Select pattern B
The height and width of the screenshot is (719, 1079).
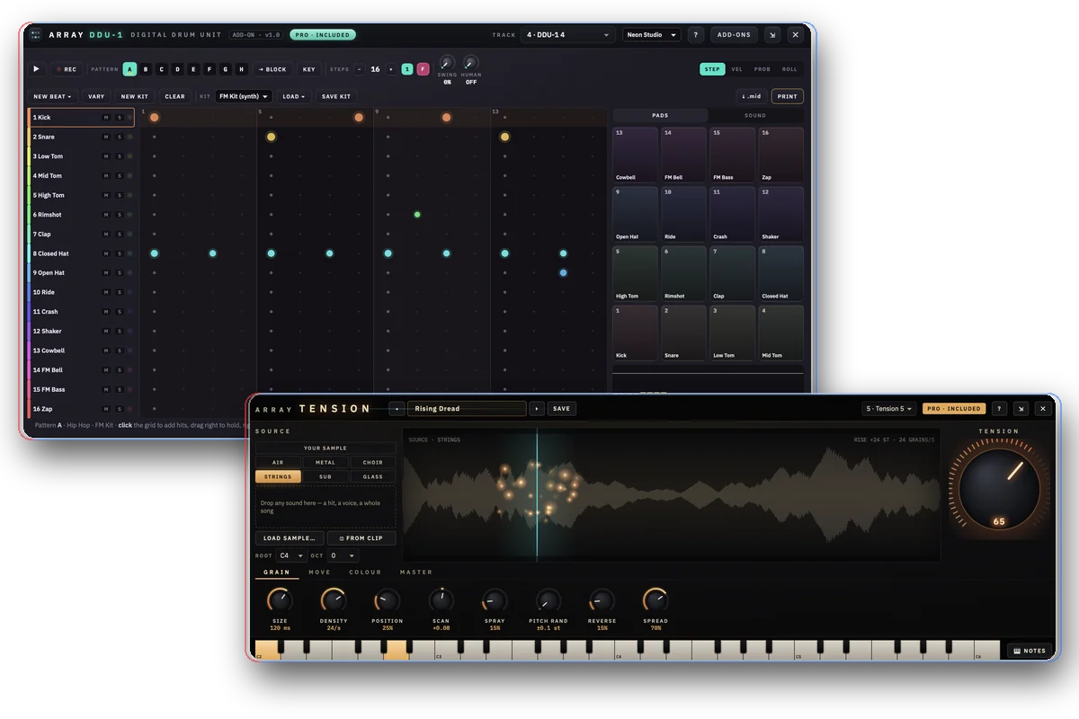(146, 69)
